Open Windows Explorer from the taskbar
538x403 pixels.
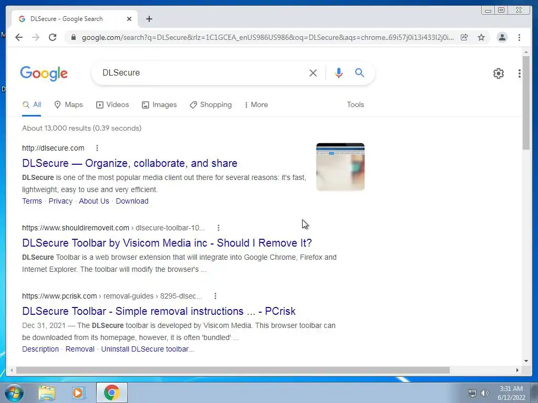[47, 393]
